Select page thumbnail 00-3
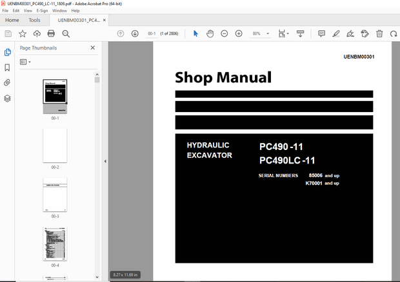This screenshot has width=400, height=282. [x=55, y=194]
